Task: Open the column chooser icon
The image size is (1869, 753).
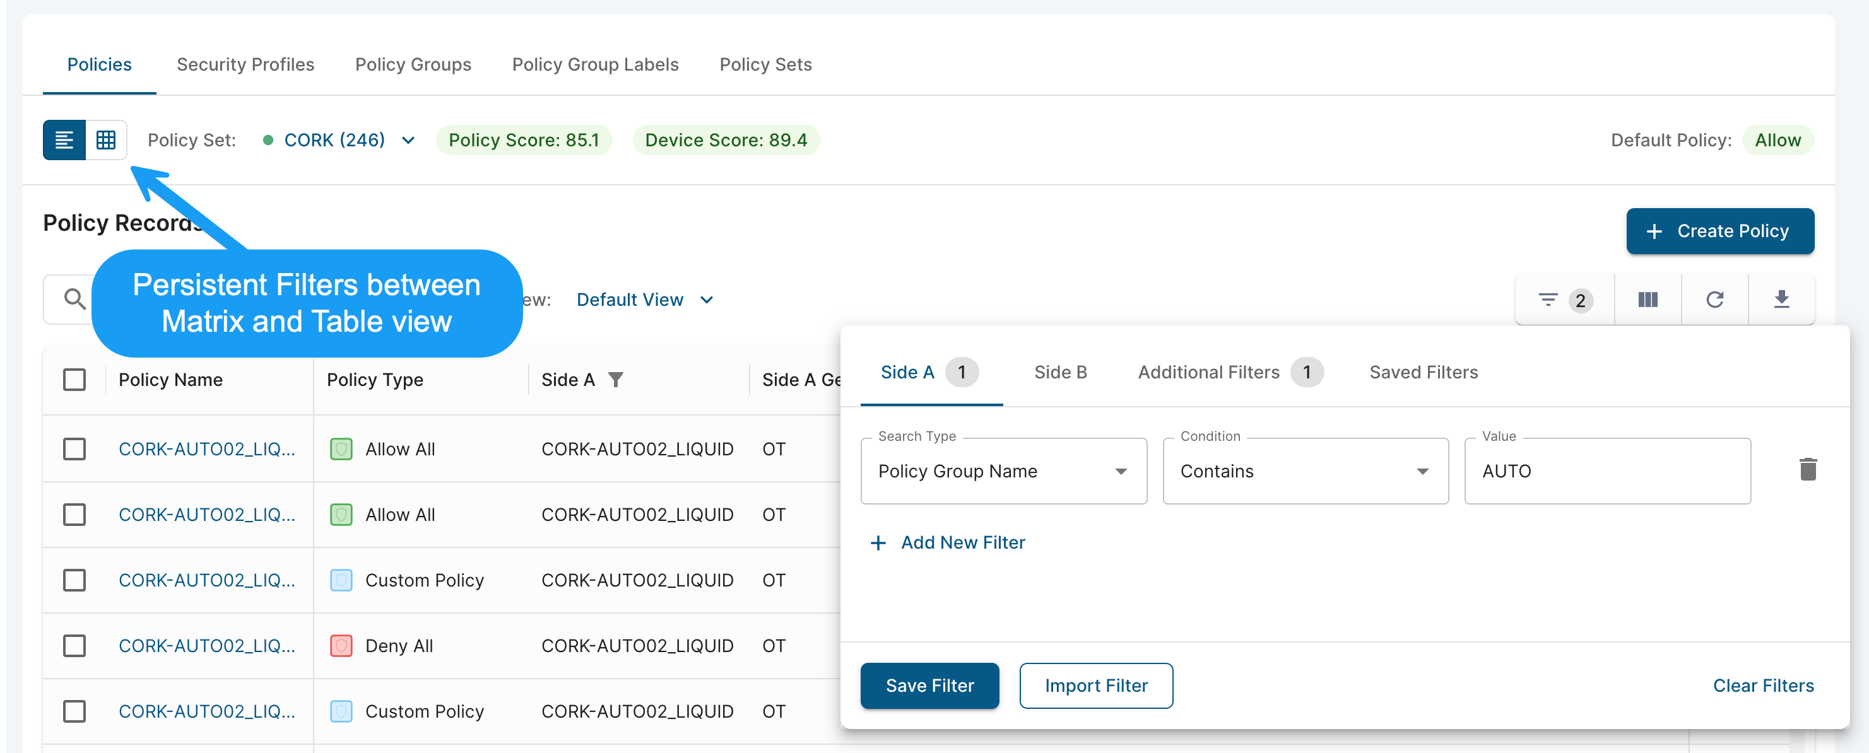Action: coord(1648,300)
